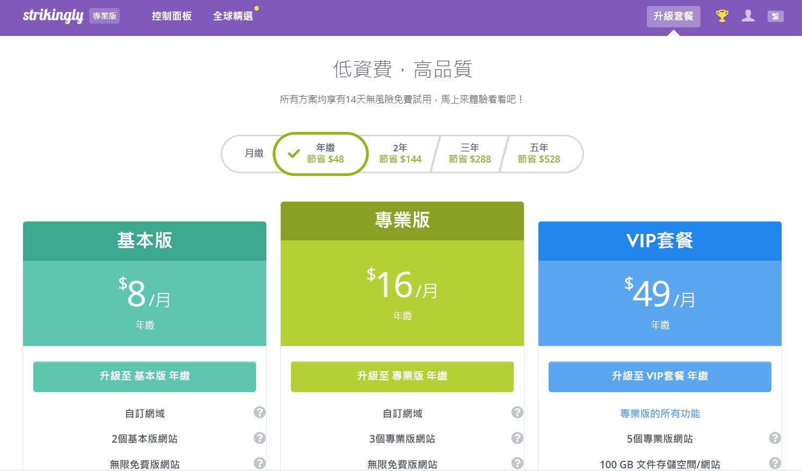802x471 pixels.
Task: Open the user profile icon
Action: pos(748,16)
